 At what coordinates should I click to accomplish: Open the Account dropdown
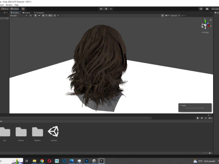[x=215, y=9]
